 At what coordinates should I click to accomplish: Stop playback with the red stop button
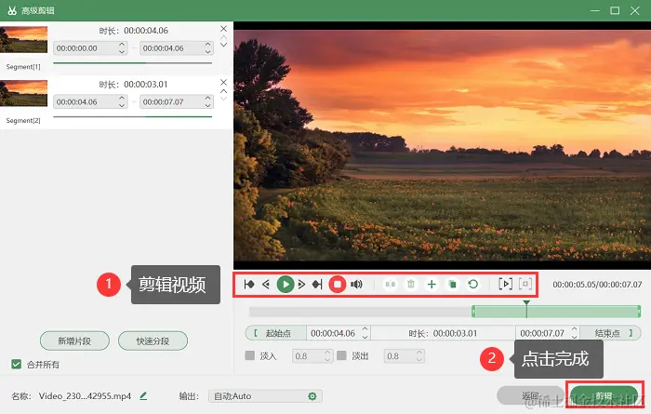337,285
